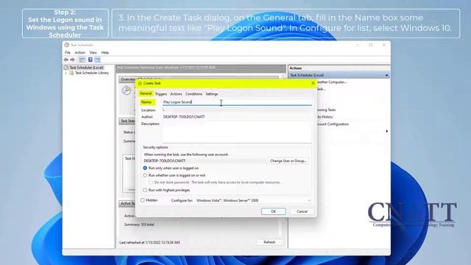
Task: Select Run whether user is logged on or not
Action: coord(145,175)
